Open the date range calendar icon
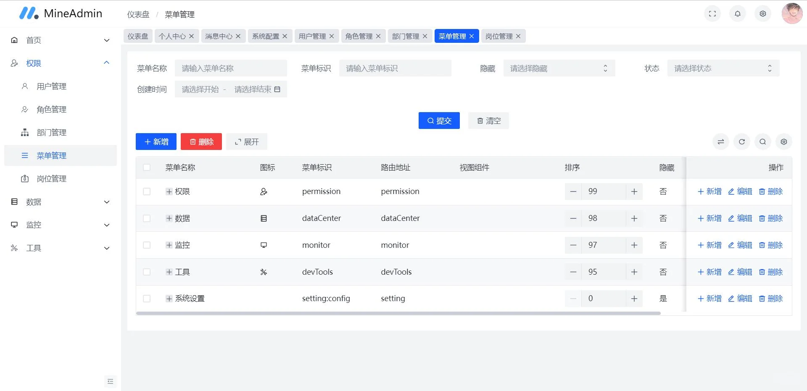The image size is (807, 391). [277, 89]
